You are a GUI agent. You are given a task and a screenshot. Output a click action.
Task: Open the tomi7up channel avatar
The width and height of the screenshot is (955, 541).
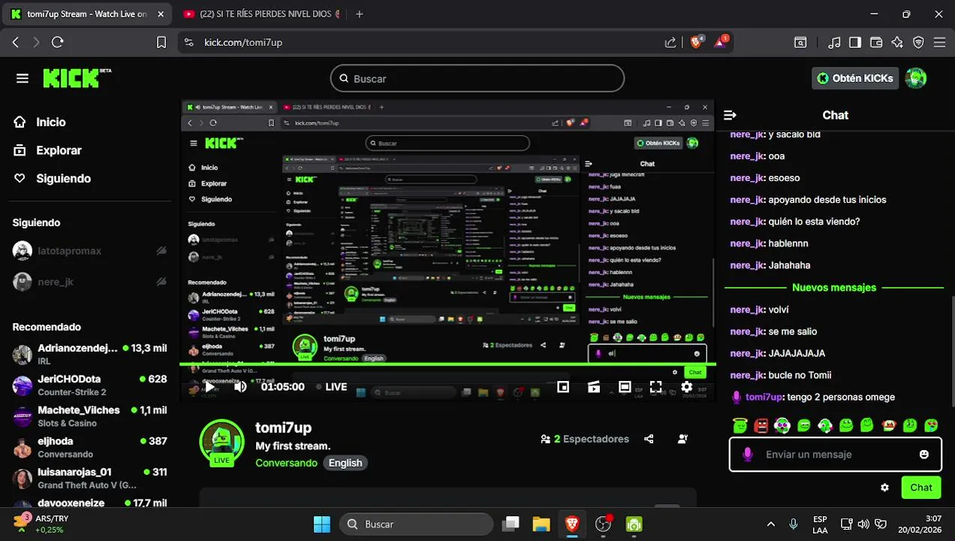coord(221,443)
